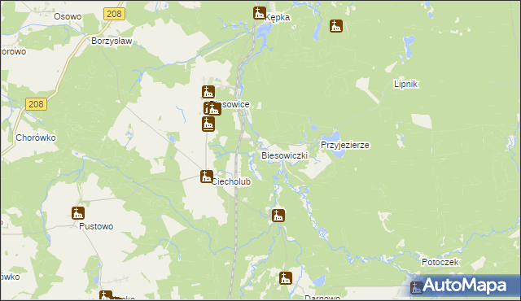
Task: Select the Biesowiczki village name
Action: click(x=284, y=155)
